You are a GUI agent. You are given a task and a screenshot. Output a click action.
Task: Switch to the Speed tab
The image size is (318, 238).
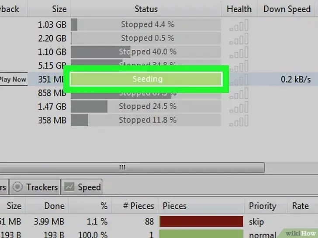[82, 187]
